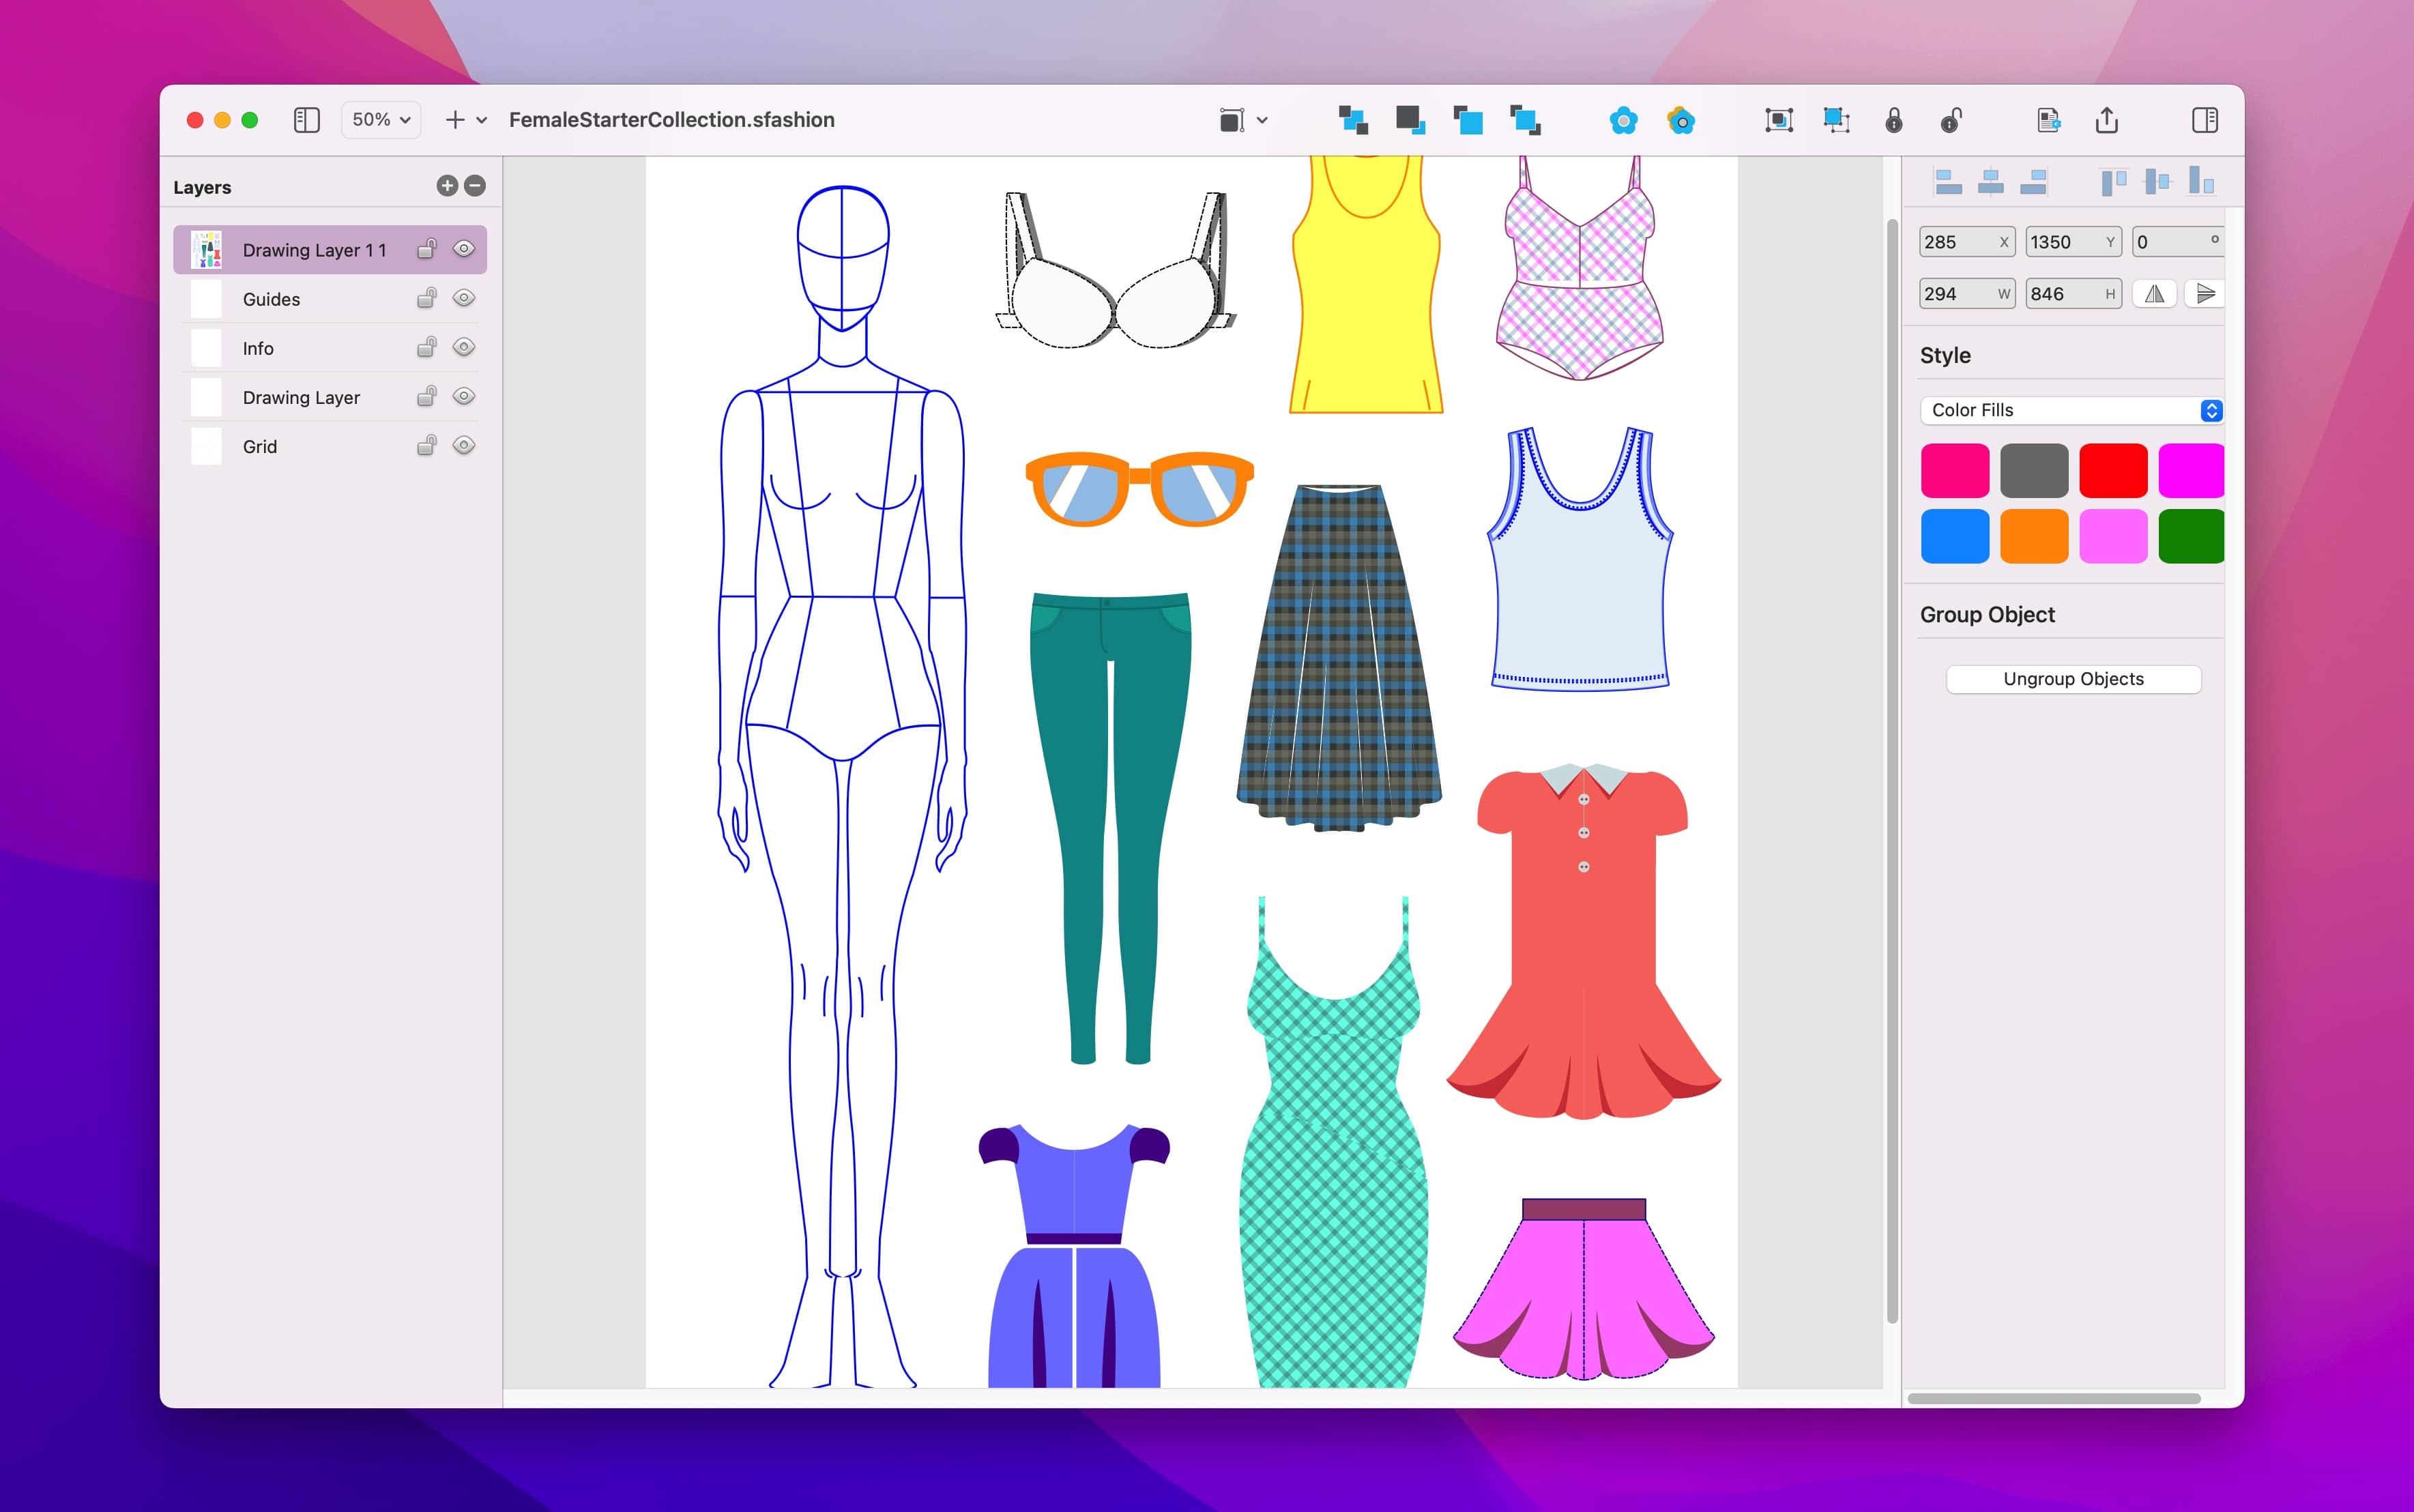Click the closed padlock lock icon
Image resolution: width=2414 pixels, height=1512 pixels.
(x=1894, y=121)
